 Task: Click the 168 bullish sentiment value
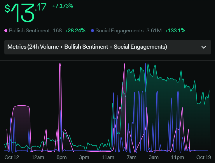pos(57,31)
